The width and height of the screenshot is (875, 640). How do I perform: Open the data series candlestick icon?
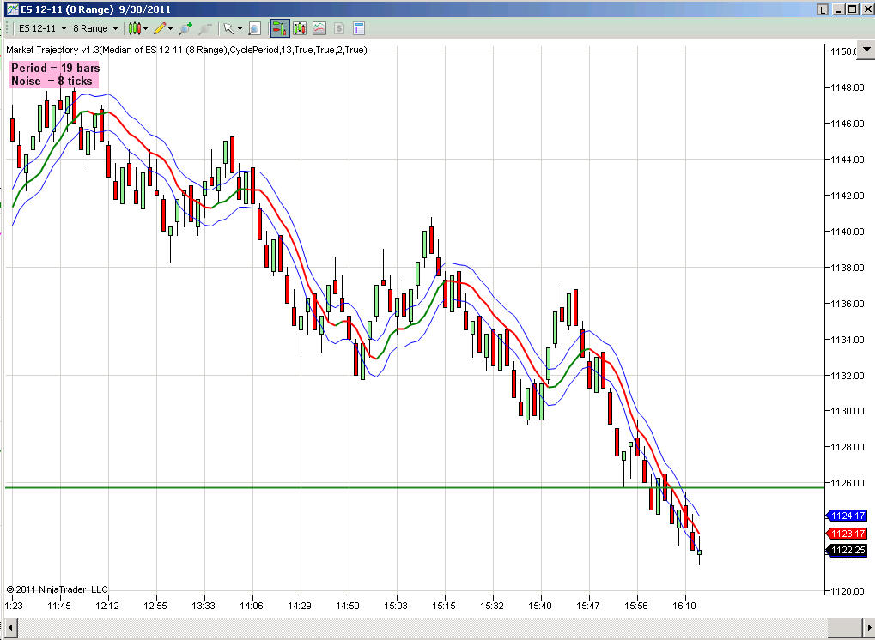[300, 28]
